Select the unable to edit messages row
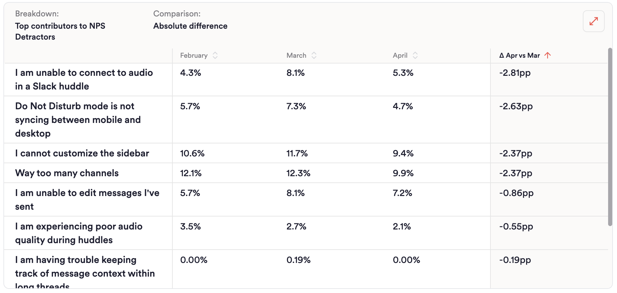 click(87, 199)
